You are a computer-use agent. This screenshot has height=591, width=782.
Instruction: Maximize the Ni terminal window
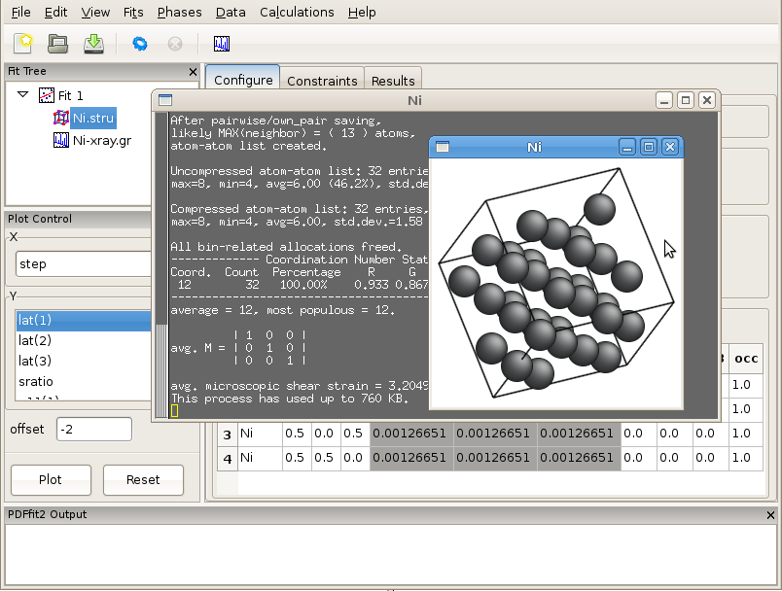click(x=686, y=101)
